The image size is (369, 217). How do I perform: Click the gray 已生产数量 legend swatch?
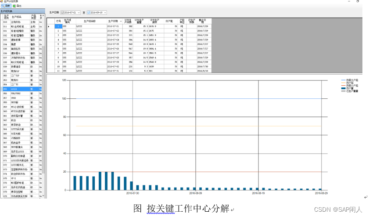[344, 91]
